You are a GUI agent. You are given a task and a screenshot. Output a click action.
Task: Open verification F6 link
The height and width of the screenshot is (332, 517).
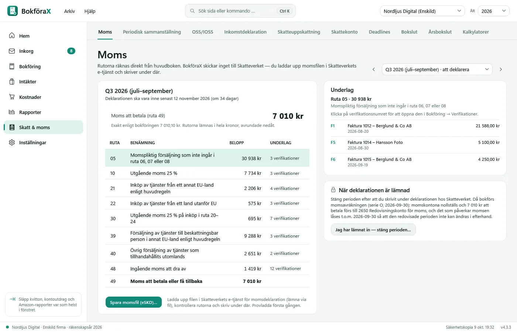(333, 159)
